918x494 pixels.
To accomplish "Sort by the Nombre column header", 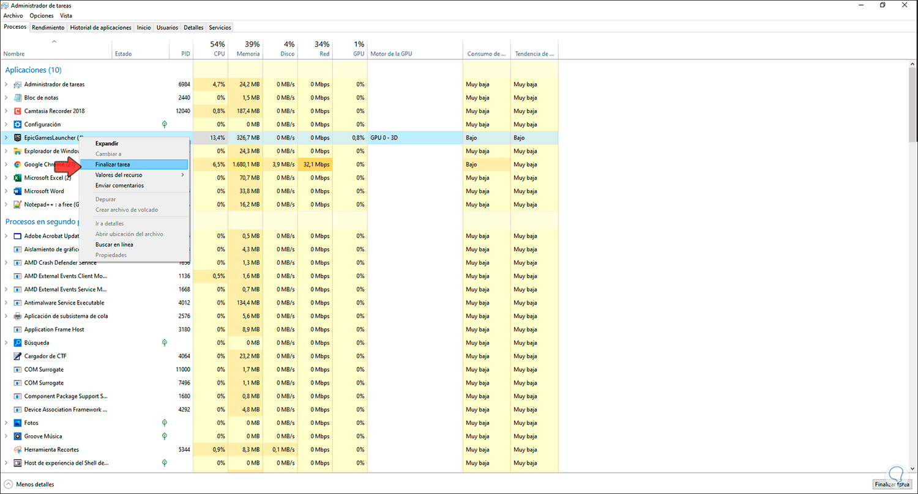I will coord(56,49).
